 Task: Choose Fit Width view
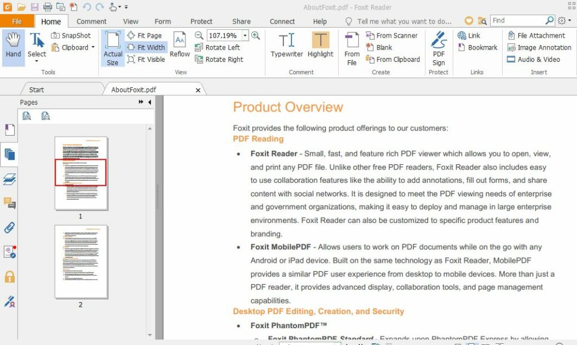146,47
